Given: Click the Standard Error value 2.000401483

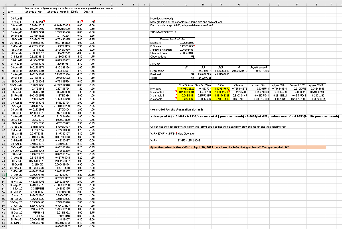Looking at the screenshot, I should 186,53.
